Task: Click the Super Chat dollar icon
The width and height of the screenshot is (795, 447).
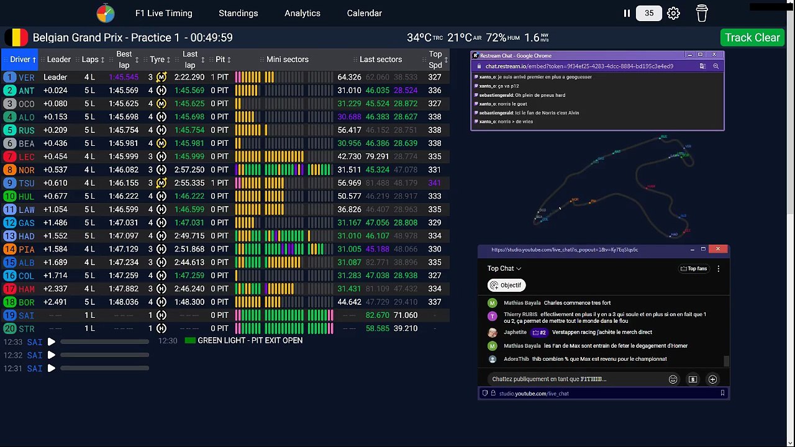Action: (x=693, y=379)
